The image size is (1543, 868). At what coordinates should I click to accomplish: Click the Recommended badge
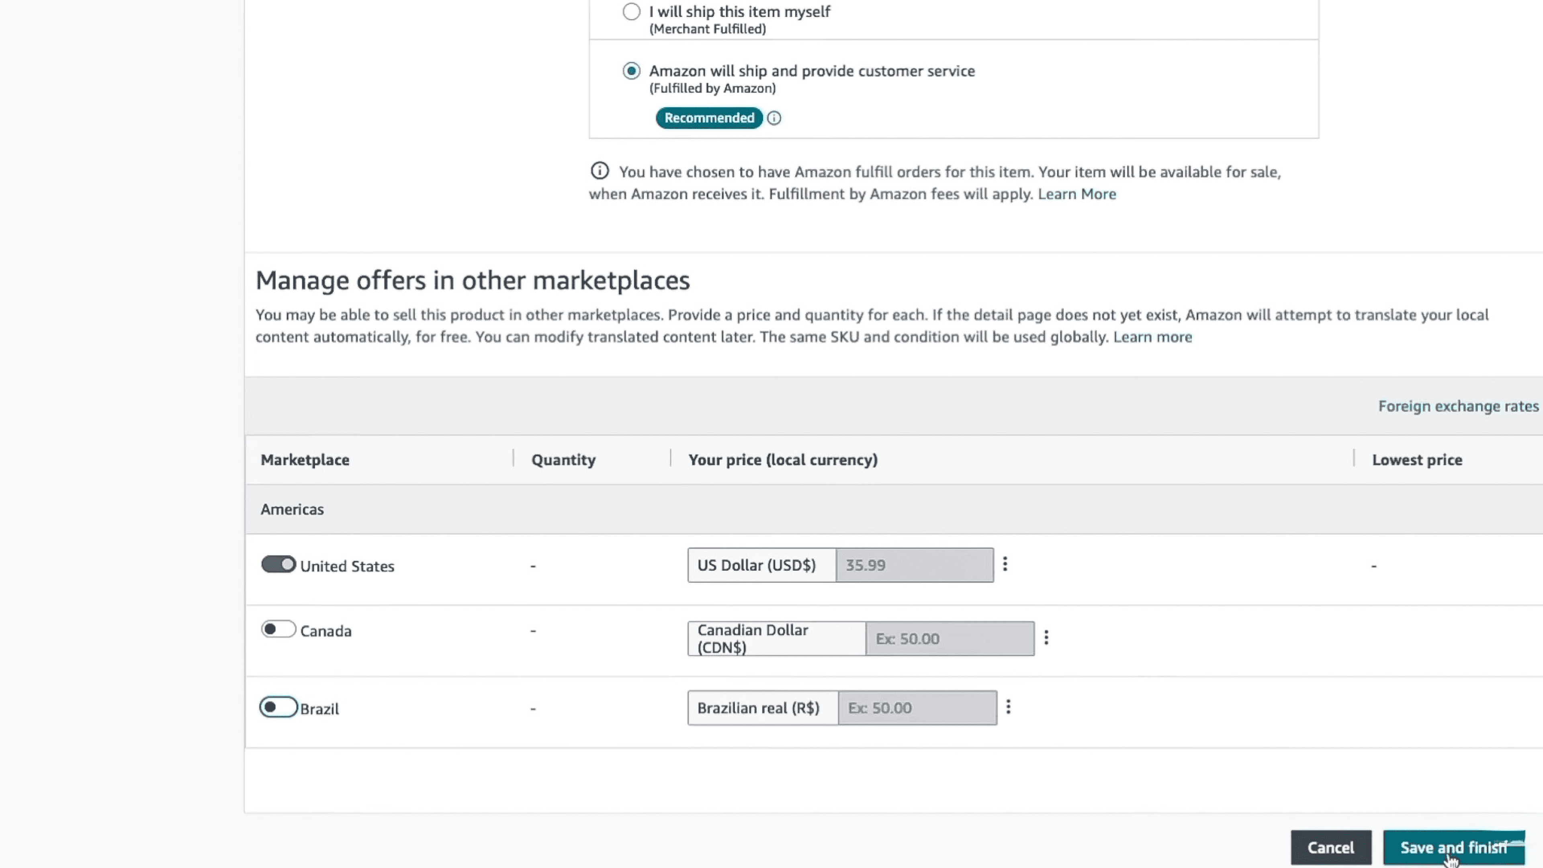pos(708,118)
